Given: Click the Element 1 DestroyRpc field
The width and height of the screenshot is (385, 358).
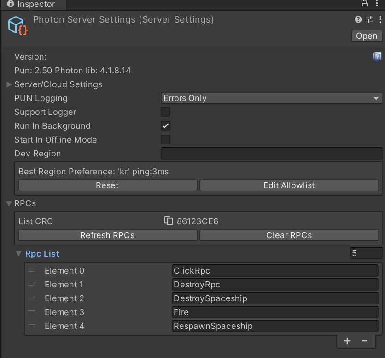Looking at the screenshot, I should pyautogui.click(x=275, y=285).
